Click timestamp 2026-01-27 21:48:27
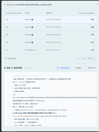The height and width of the screenshot is (132, 99). [53, 35]
